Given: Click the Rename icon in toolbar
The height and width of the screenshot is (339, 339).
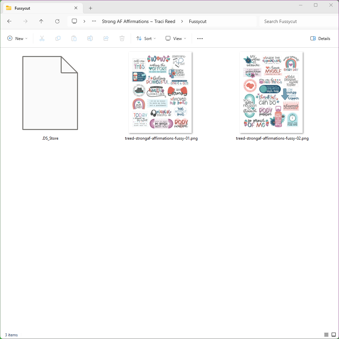Looking at the screenshot, I should (90, 39).
